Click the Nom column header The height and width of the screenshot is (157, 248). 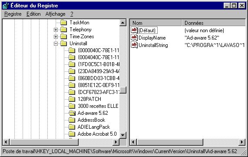pos(156,23)
